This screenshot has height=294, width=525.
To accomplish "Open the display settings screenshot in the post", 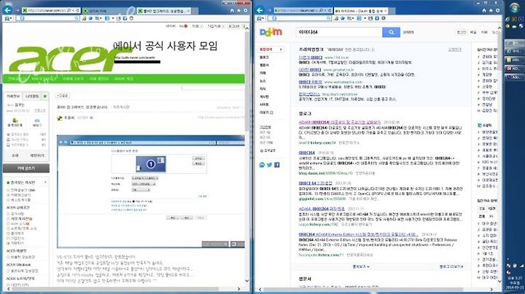I will [151, 191].
